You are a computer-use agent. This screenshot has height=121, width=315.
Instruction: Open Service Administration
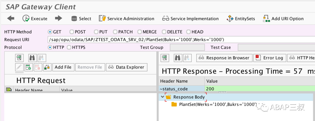click(127, 19)
